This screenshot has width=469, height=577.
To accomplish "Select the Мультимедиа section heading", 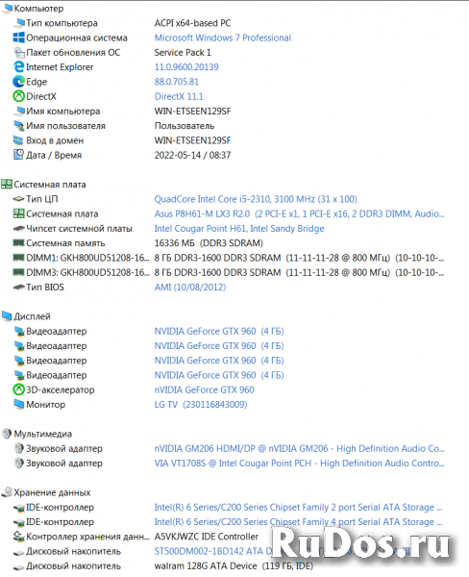I will [x=43, y=434].
